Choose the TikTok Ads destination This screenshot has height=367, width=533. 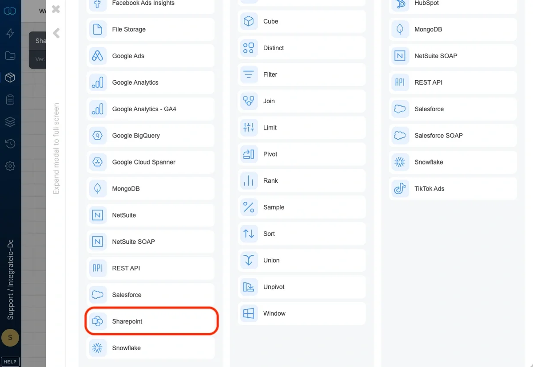(453, 189)
